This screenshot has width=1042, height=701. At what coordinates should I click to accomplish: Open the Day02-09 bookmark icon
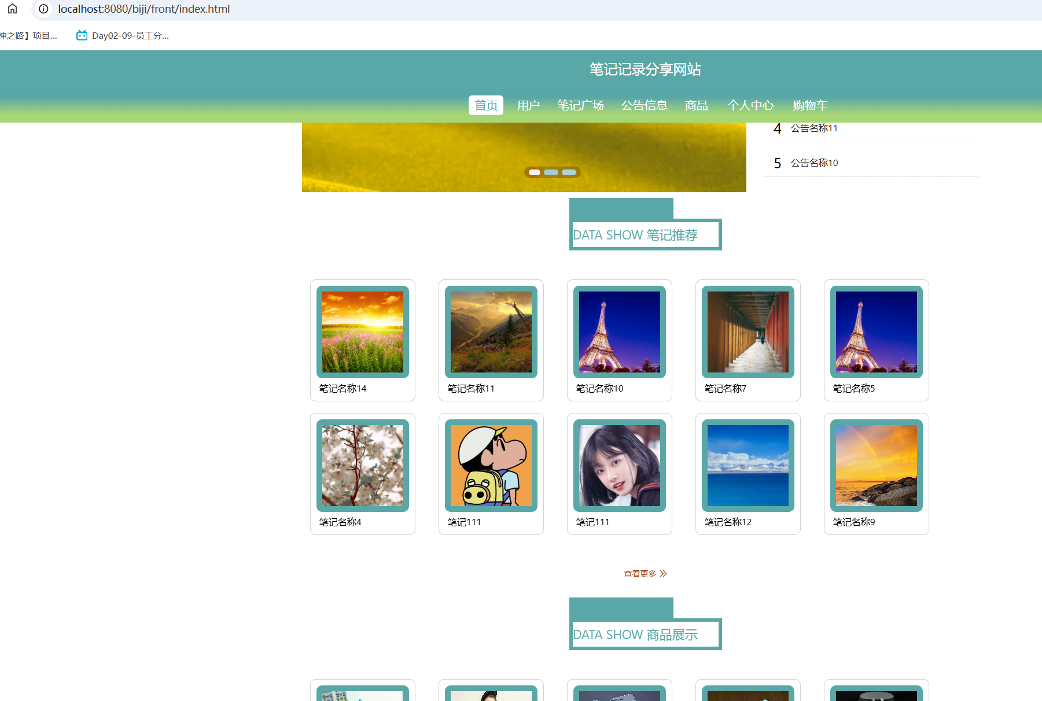click(x=82, y=35)
